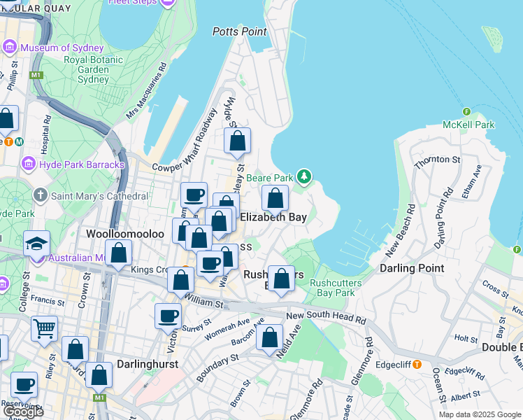Click the shopping bag marker on Neild Ave
This screenshot has width=523, height=420.
click(269, 340)
